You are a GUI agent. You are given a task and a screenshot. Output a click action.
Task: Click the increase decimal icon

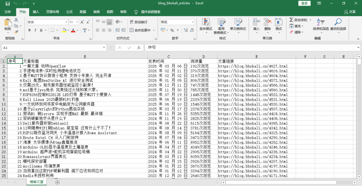coord(186,30)
